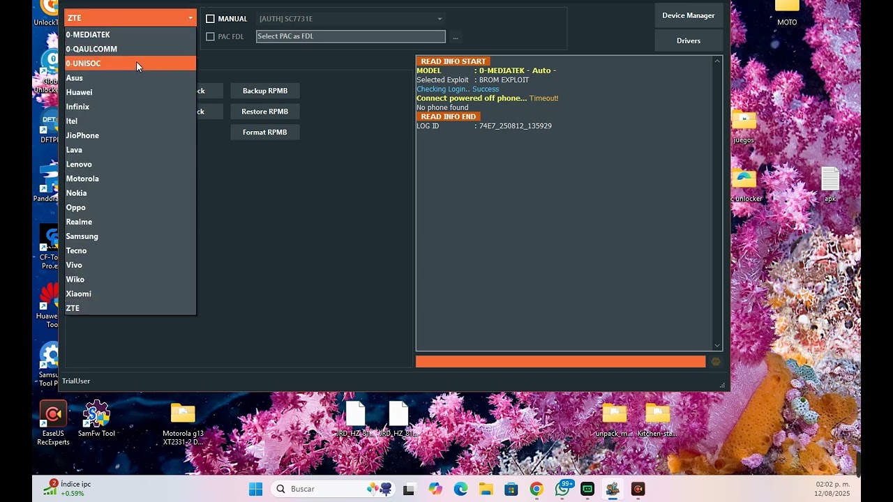Select ZTE at bottom of brand list
Screen dimensions: 893x502
130,308
